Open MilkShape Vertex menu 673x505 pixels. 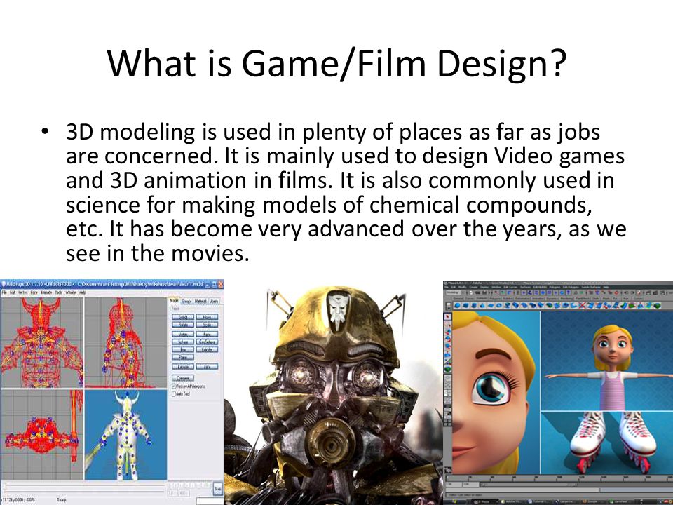(x=22, y=292)
